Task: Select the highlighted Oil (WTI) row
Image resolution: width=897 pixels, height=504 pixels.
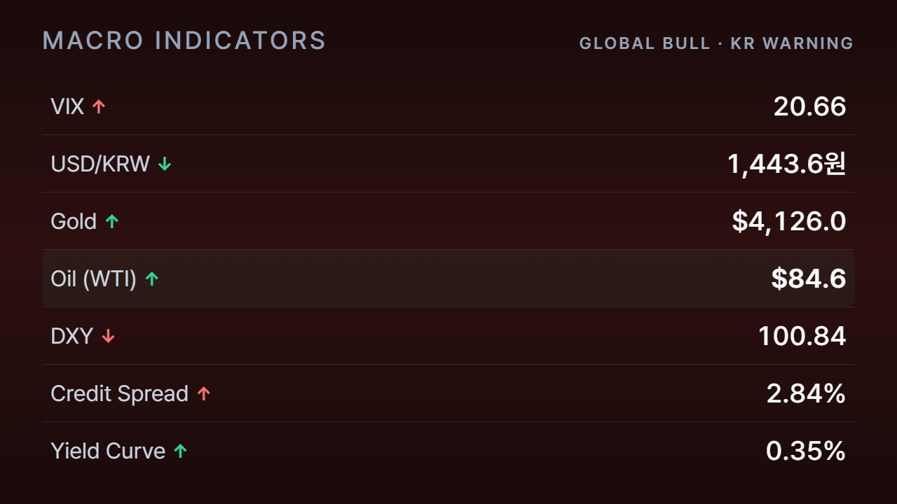Action: pyautogui.click(x=448, y=279)
